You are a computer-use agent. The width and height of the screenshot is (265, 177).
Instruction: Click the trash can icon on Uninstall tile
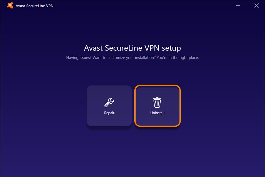click(x=157, y=103)
